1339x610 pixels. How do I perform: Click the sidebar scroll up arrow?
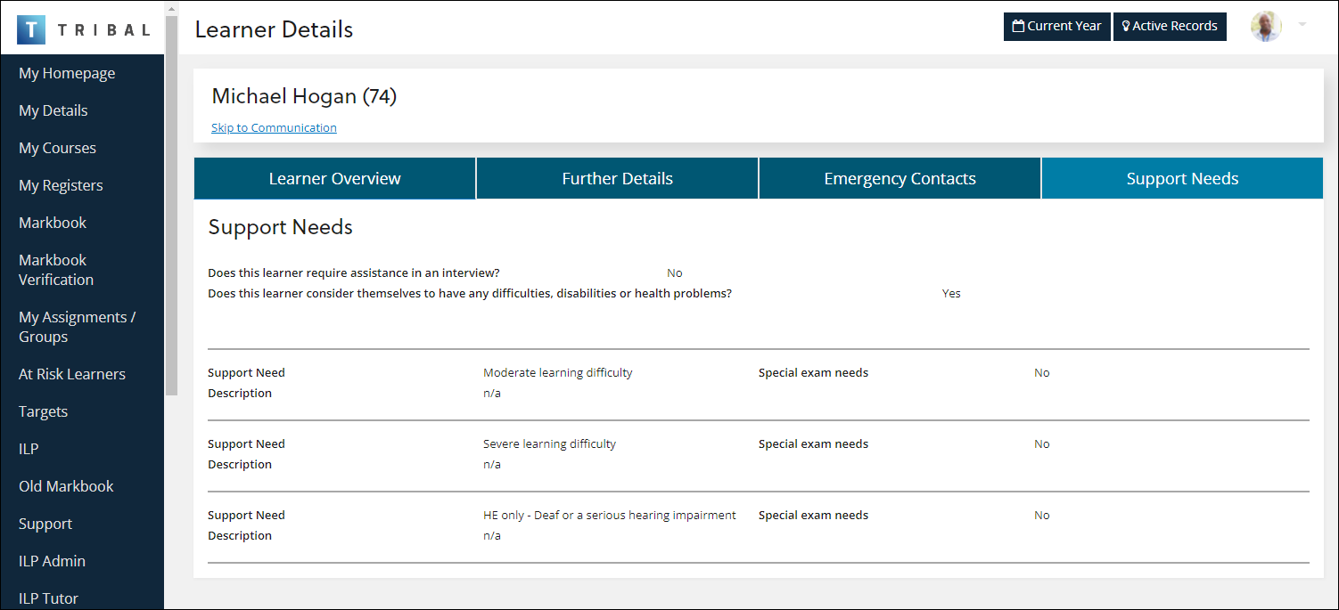point(171,8)
